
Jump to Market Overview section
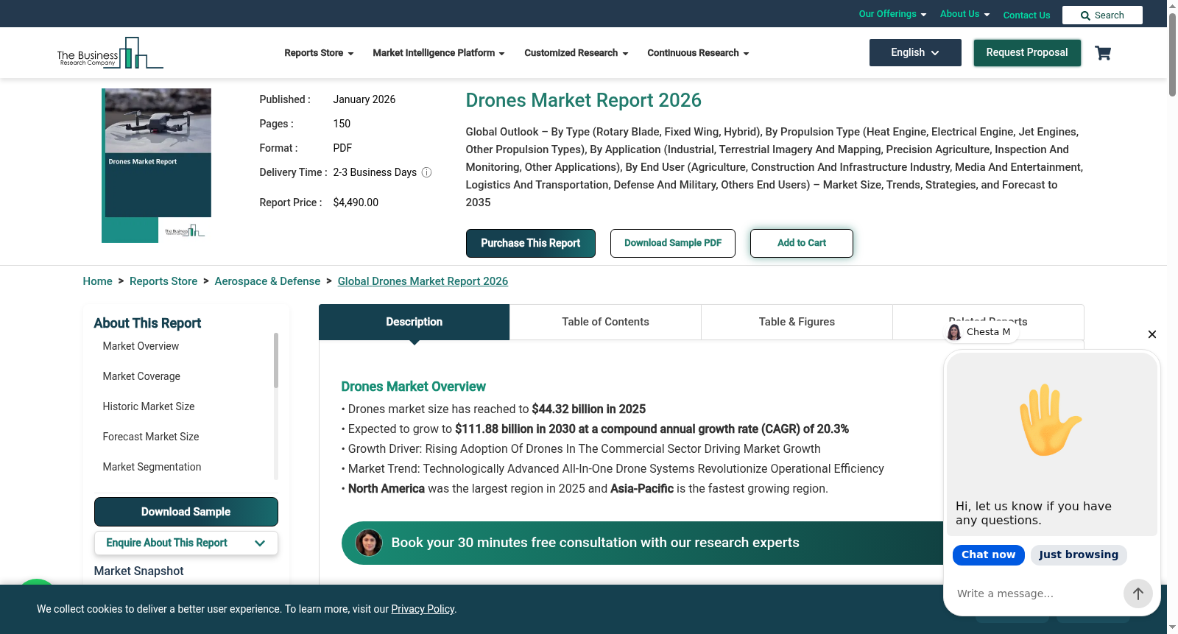[141, 346]
